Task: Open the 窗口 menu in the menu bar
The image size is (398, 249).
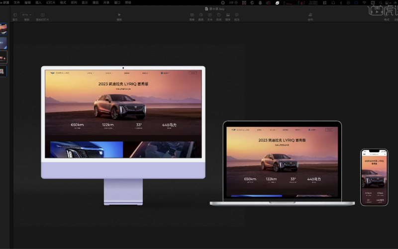Action: coord(117,2)
